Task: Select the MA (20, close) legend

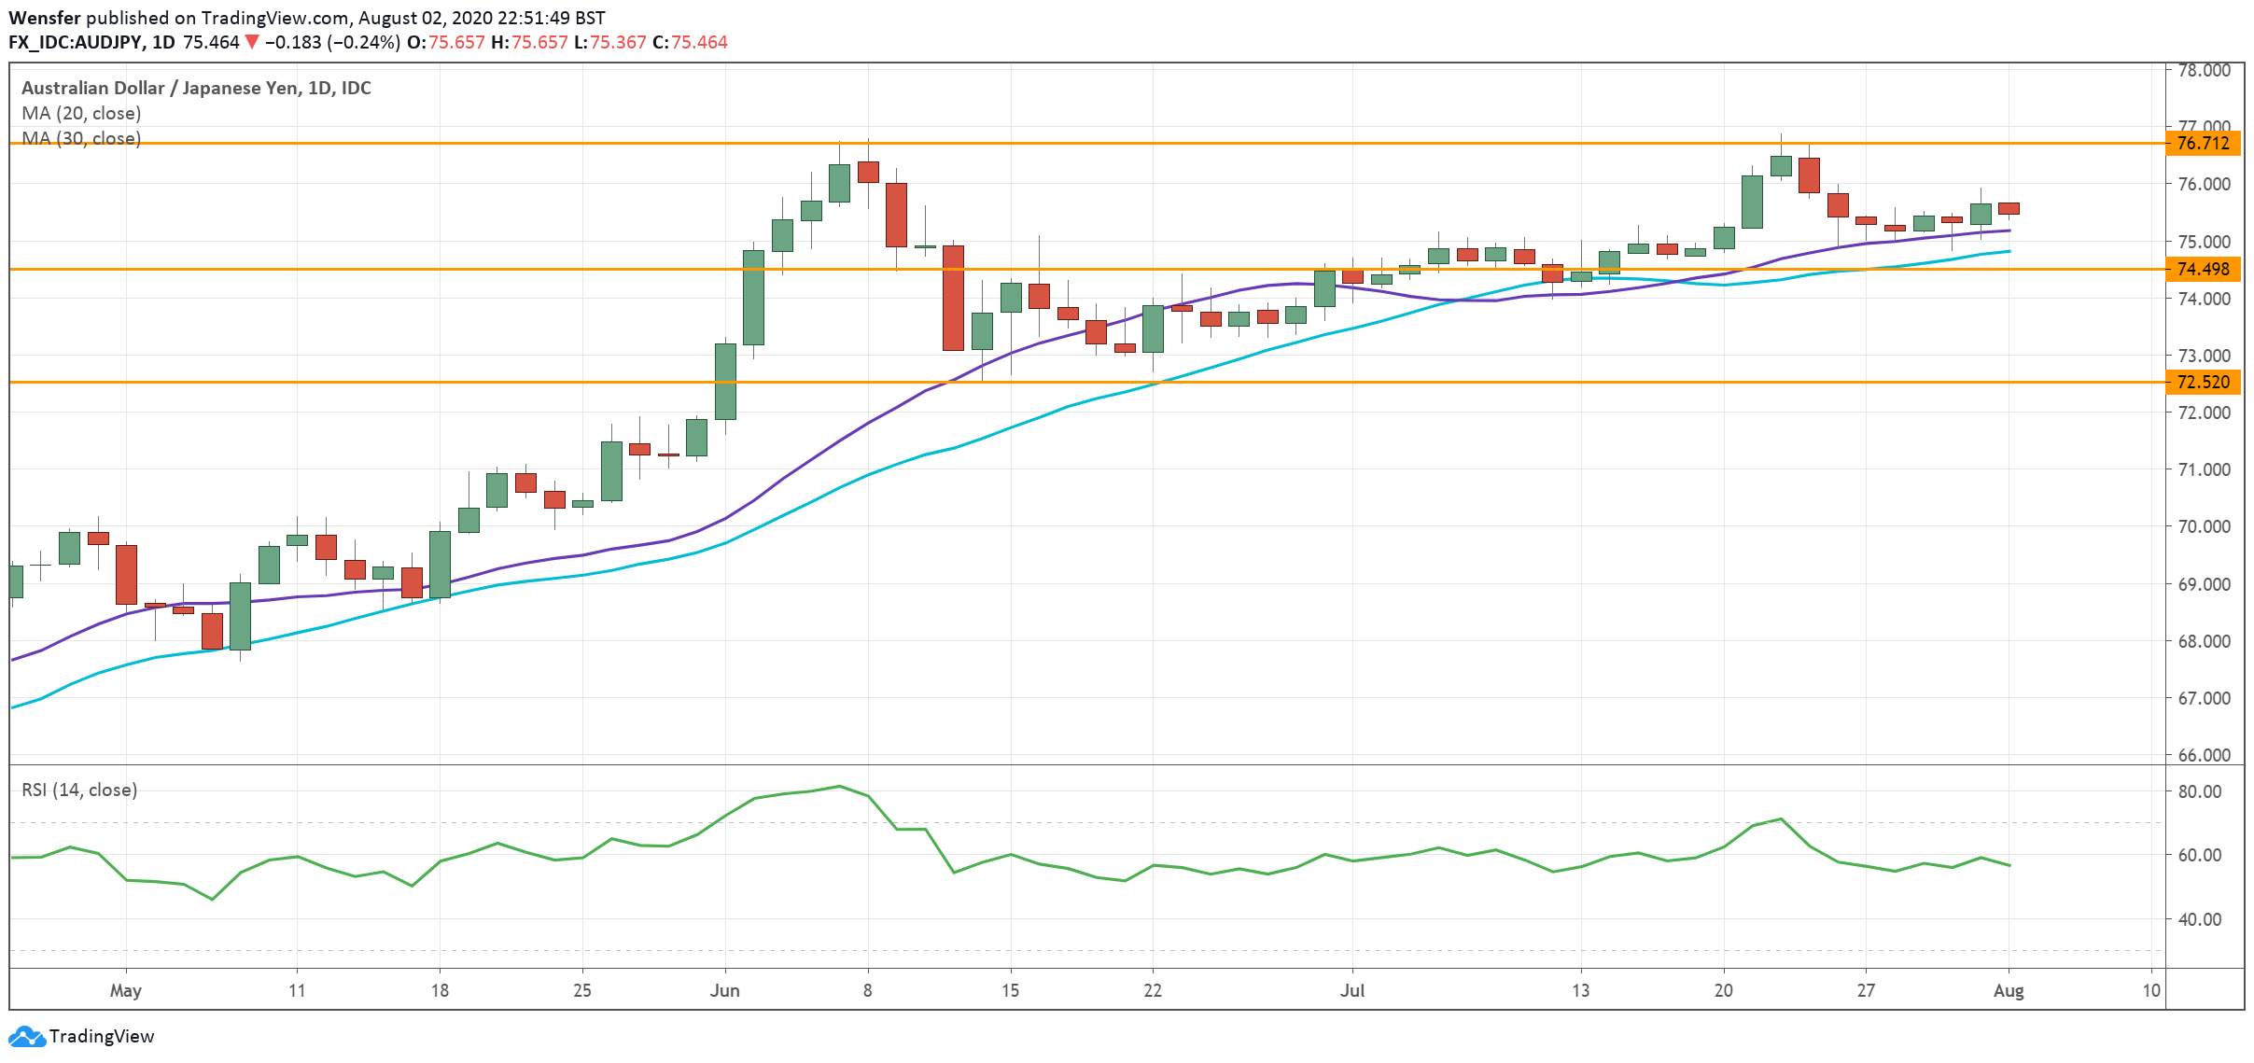Action: (x=81, y=113)
